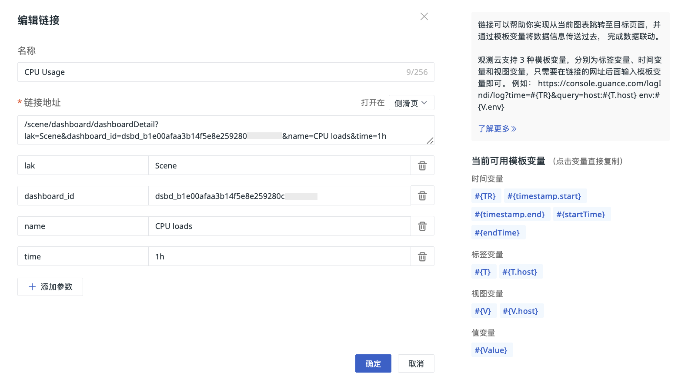The image size is (688, 390).
Task: Open the 侧滑页 open-in dropdown
Action: point(411,103)
